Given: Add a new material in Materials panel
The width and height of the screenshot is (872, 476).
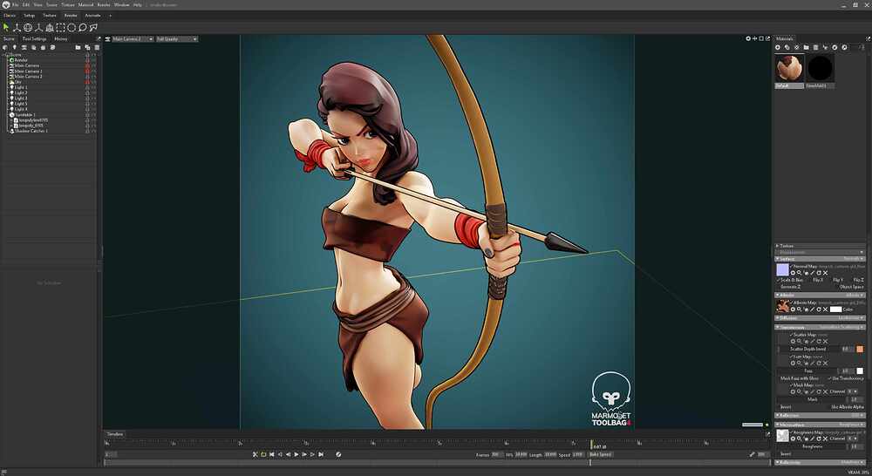Looking at the screenshot, I should [778, 47].
